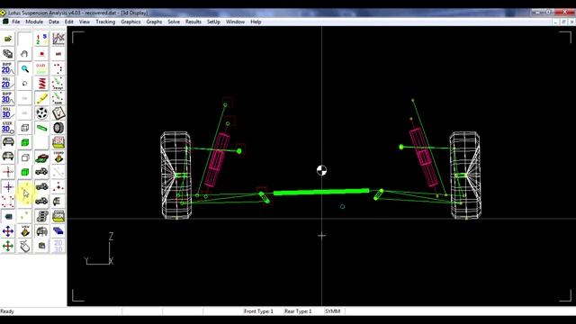Open the Help menu
Screen dimensions: 576x324
coord(256,22)
